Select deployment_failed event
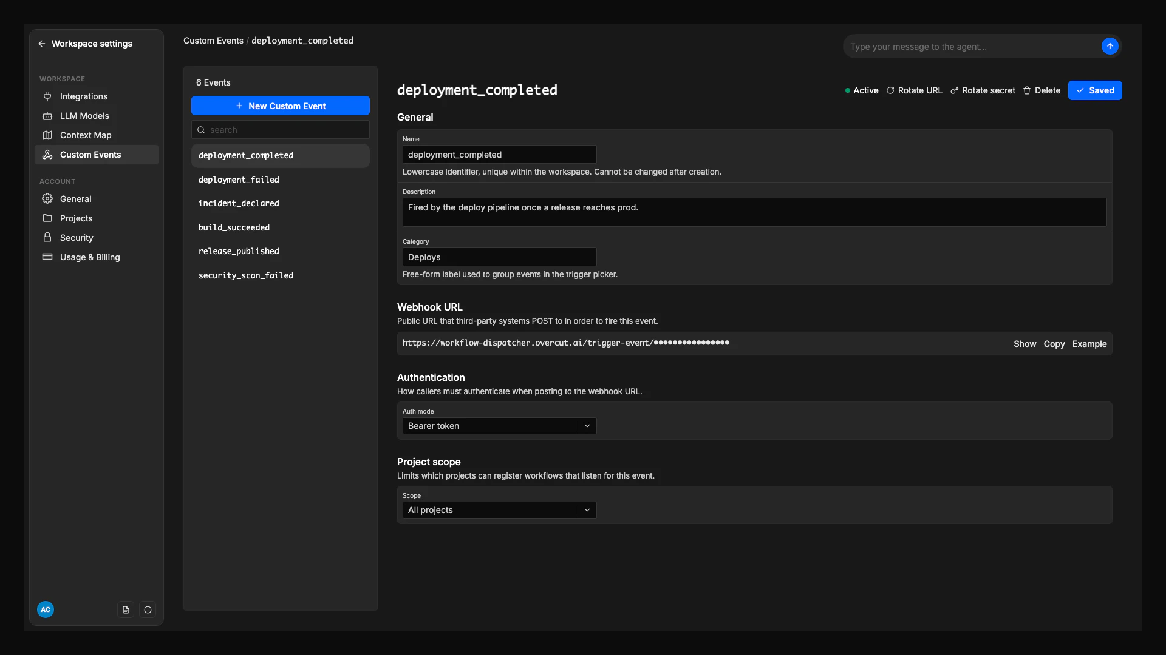This screenshot has height=655, width=1166. pyautogui.click(x=280, y=180)
